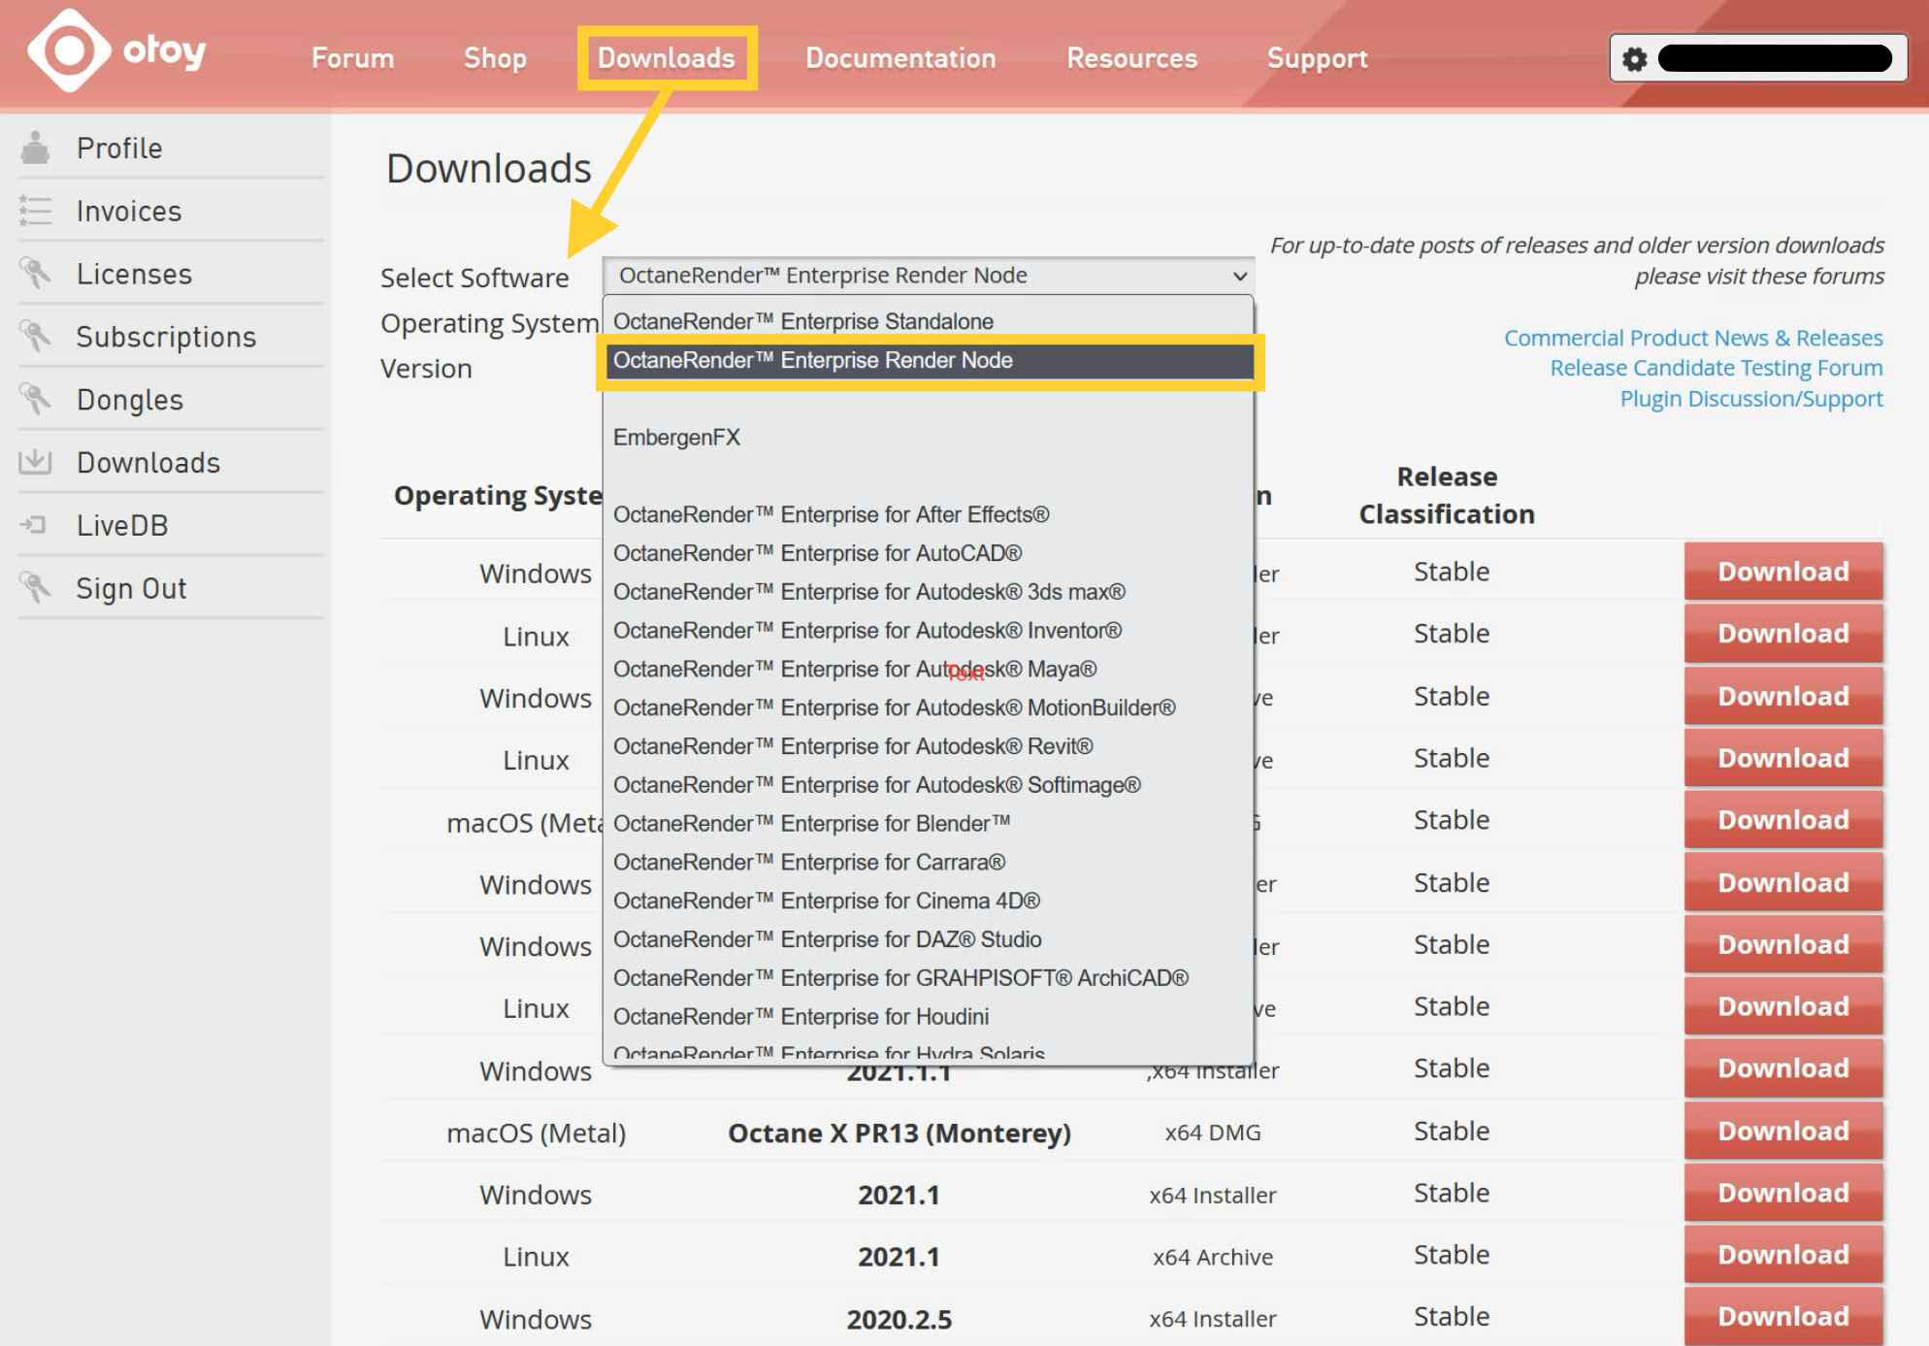Open the Documentation menu item

pyautogui.click(x=899, y=58)
